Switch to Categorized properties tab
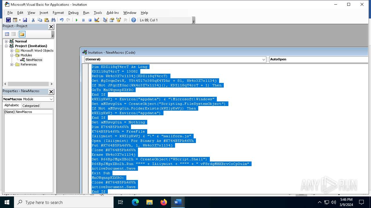 31,106
